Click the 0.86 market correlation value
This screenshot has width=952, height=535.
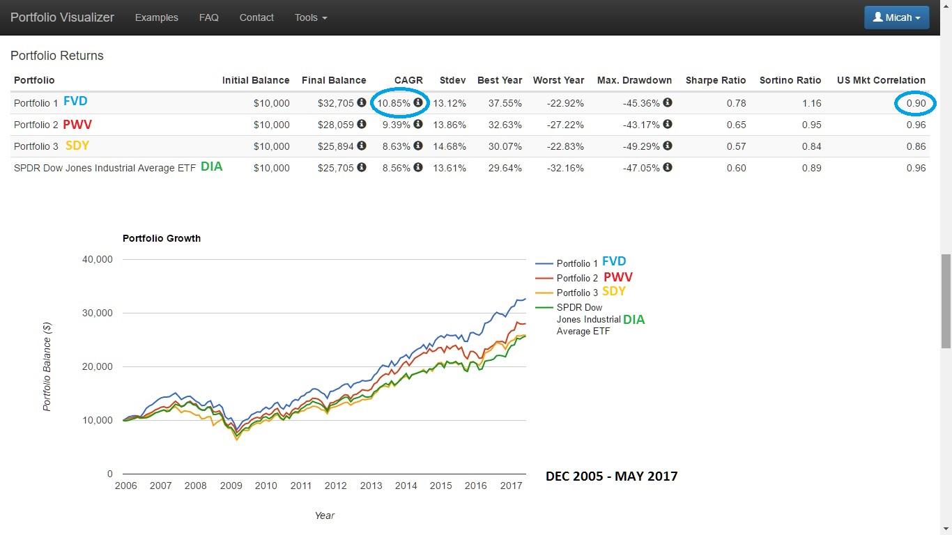[916, 146]
